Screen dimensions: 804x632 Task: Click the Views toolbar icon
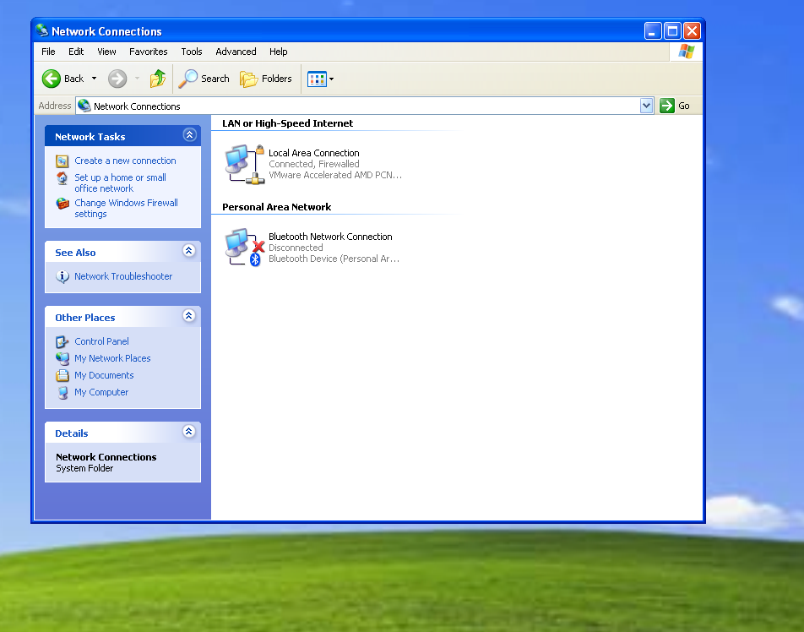coord(318,79)
